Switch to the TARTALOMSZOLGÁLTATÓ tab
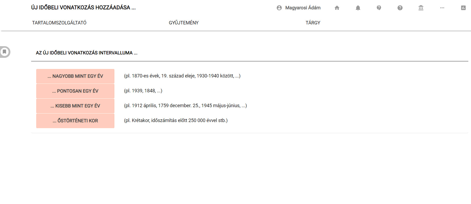 point(59,23)
